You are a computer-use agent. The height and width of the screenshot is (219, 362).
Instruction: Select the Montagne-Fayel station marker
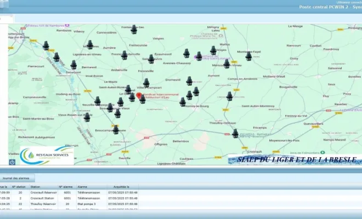pos(248,56)
